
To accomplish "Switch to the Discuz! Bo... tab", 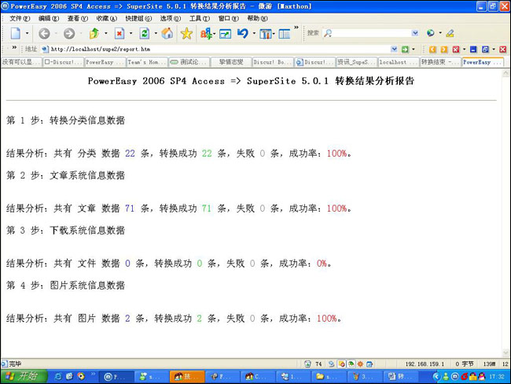I will coord(273,62).
